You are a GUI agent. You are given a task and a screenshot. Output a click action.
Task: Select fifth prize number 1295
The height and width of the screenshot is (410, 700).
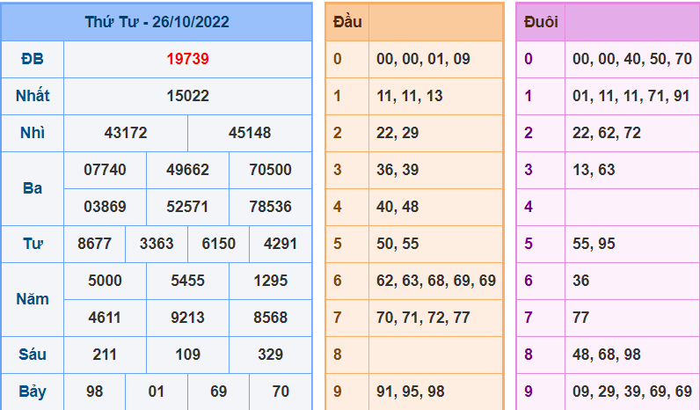point(271,281)
